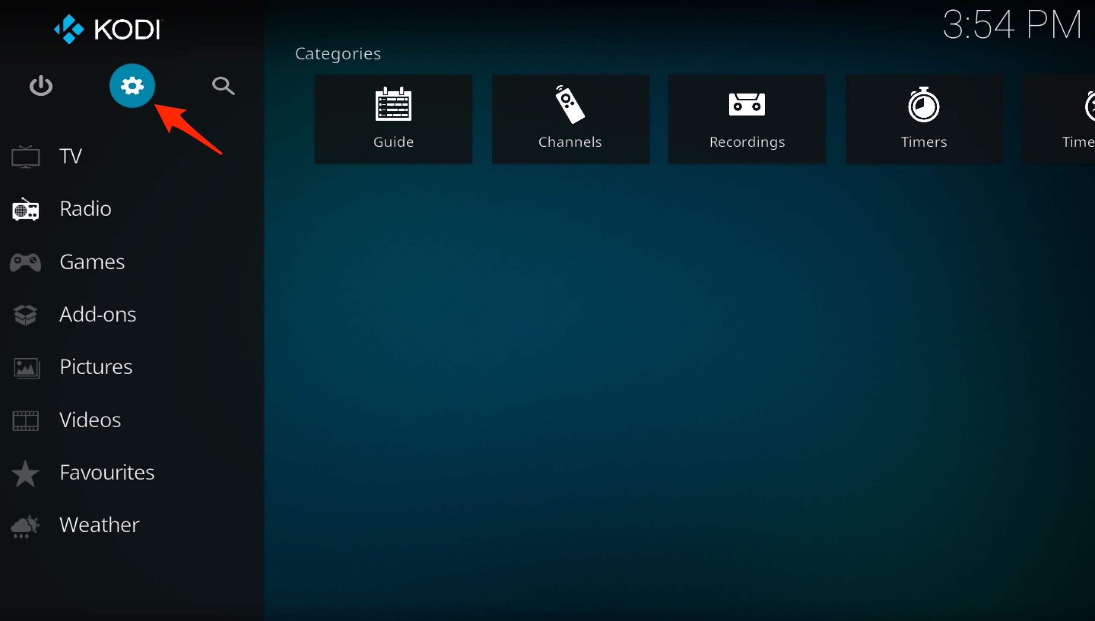Open the Settings gear icon
1095x621 pixels.
pyautogui.click(x=132, y=85)
